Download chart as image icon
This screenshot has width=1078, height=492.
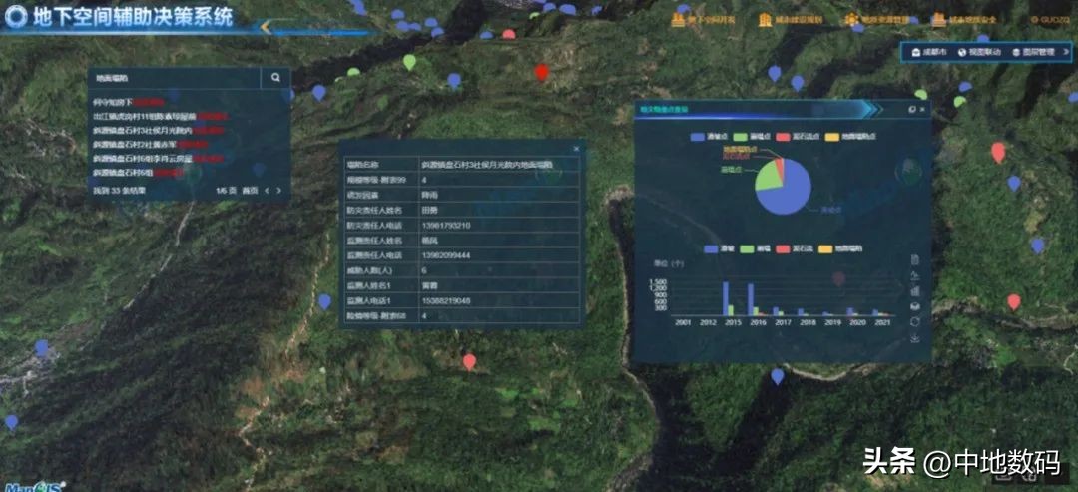click(x=915, y=338)
